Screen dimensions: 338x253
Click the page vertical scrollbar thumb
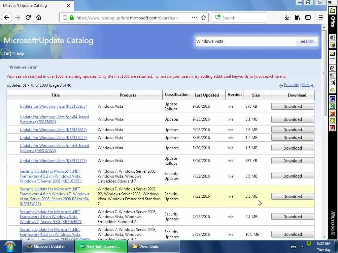click(x=324, y=73)
